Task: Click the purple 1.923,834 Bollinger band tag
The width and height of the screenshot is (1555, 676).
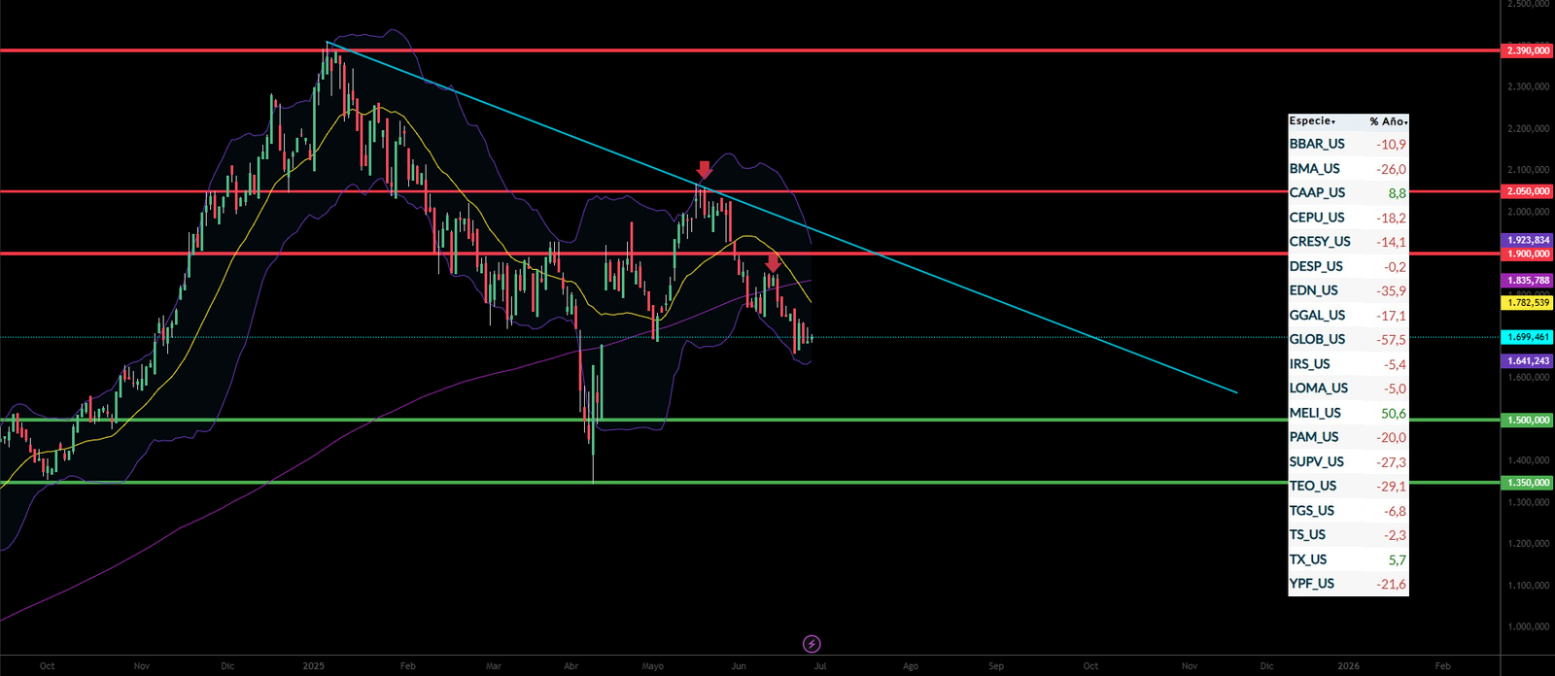Action: pos(1528,240)
